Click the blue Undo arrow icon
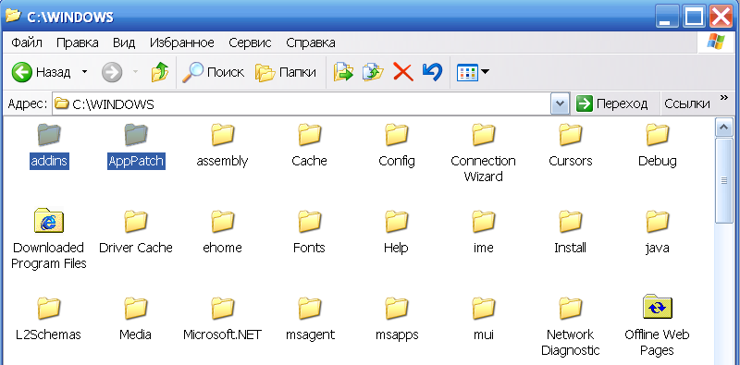 (432, 72)
